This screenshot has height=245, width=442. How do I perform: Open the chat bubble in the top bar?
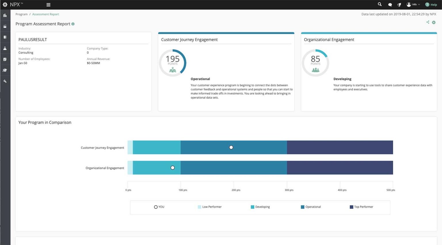(390, 4)
